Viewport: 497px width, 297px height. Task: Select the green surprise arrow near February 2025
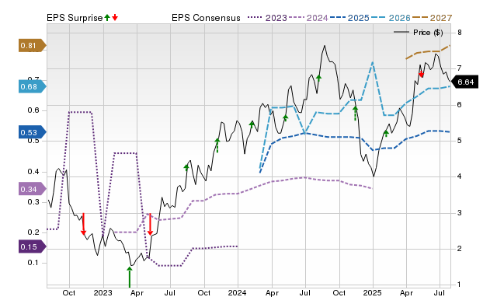(x=386, y=133)
